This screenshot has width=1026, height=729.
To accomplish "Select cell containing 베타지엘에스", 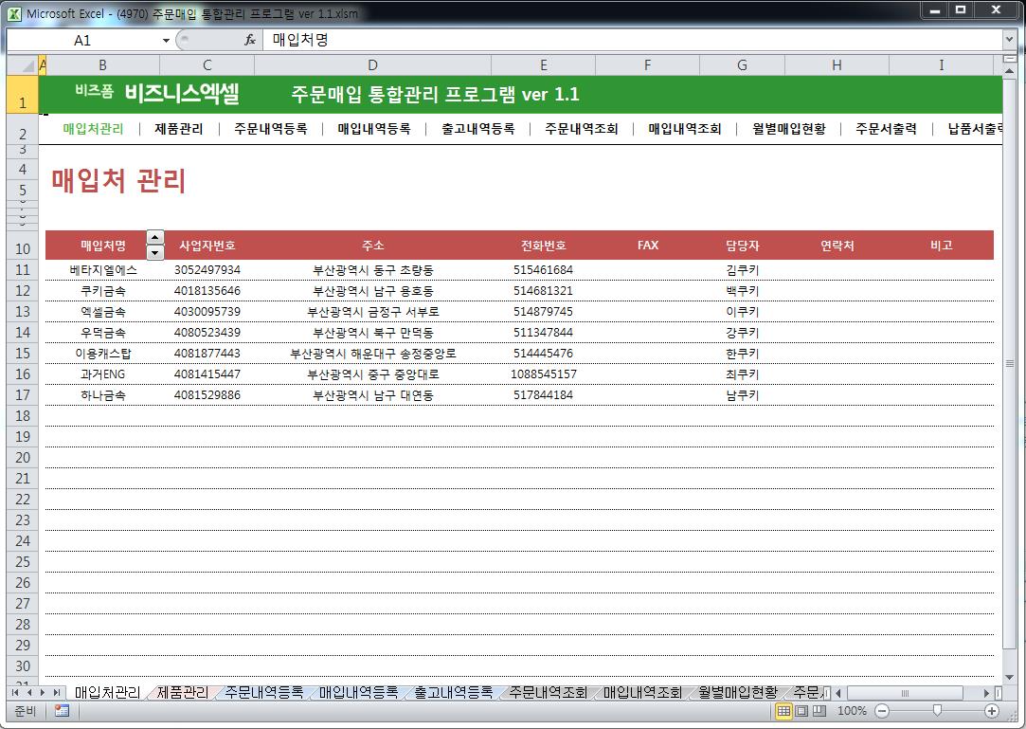I will pos(102,270).
